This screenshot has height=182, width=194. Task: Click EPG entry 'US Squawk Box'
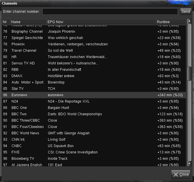point(61,146)
